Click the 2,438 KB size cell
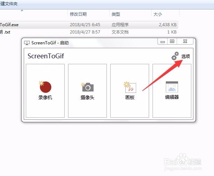 [168, 25]
